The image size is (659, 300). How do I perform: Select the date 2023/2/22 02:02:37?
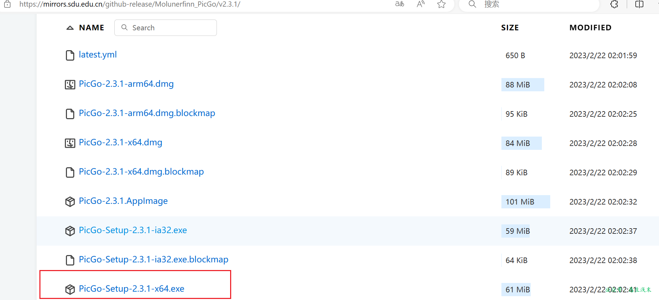pos(603,231)
